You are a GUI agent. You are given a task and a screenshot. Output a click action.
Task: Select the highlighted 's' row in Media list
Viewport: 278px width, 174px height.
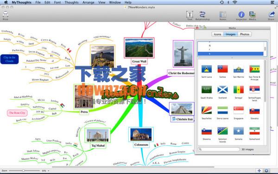pyautogui.click(x=230, y=54)
